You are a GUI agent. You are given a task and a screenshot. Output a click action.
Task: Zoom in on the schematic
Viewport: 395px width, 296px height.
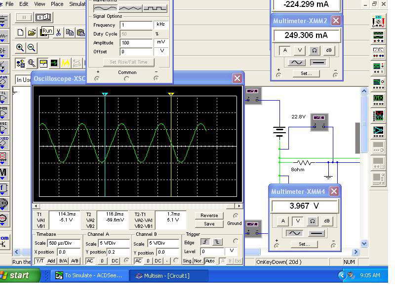click(20, 47)
